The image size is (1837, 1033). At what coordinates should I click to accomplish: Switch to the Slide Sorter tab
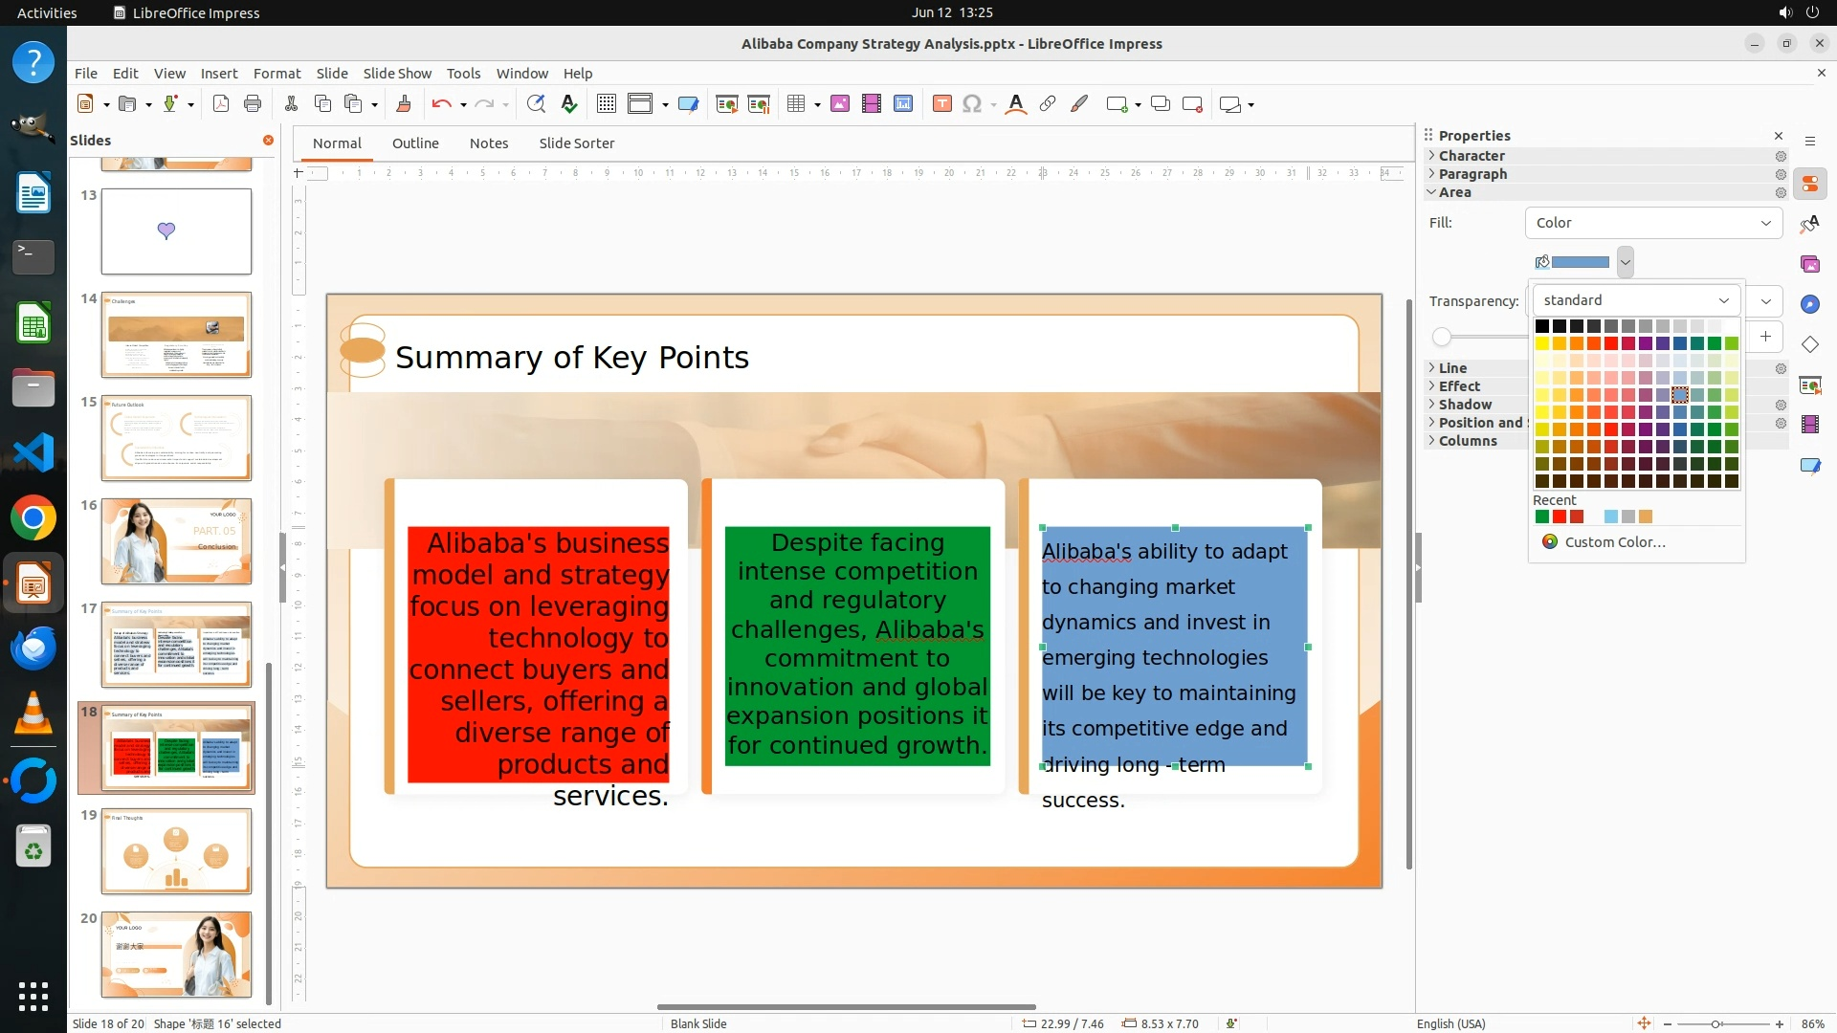(576, 143)
